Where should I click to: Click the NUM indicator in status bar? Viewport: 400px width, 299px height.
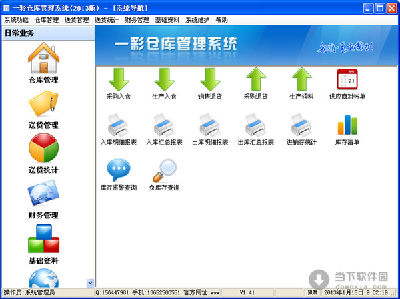[x=312, y=292]
